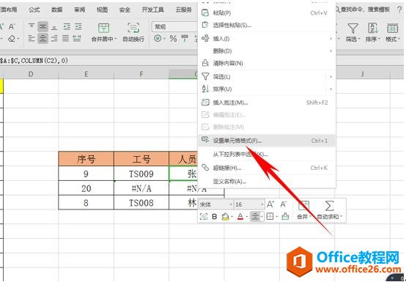The width and height of the screenshot is (406, 282).
Task: Click bottom align icon in ribbon
Action: pos(54,26)
